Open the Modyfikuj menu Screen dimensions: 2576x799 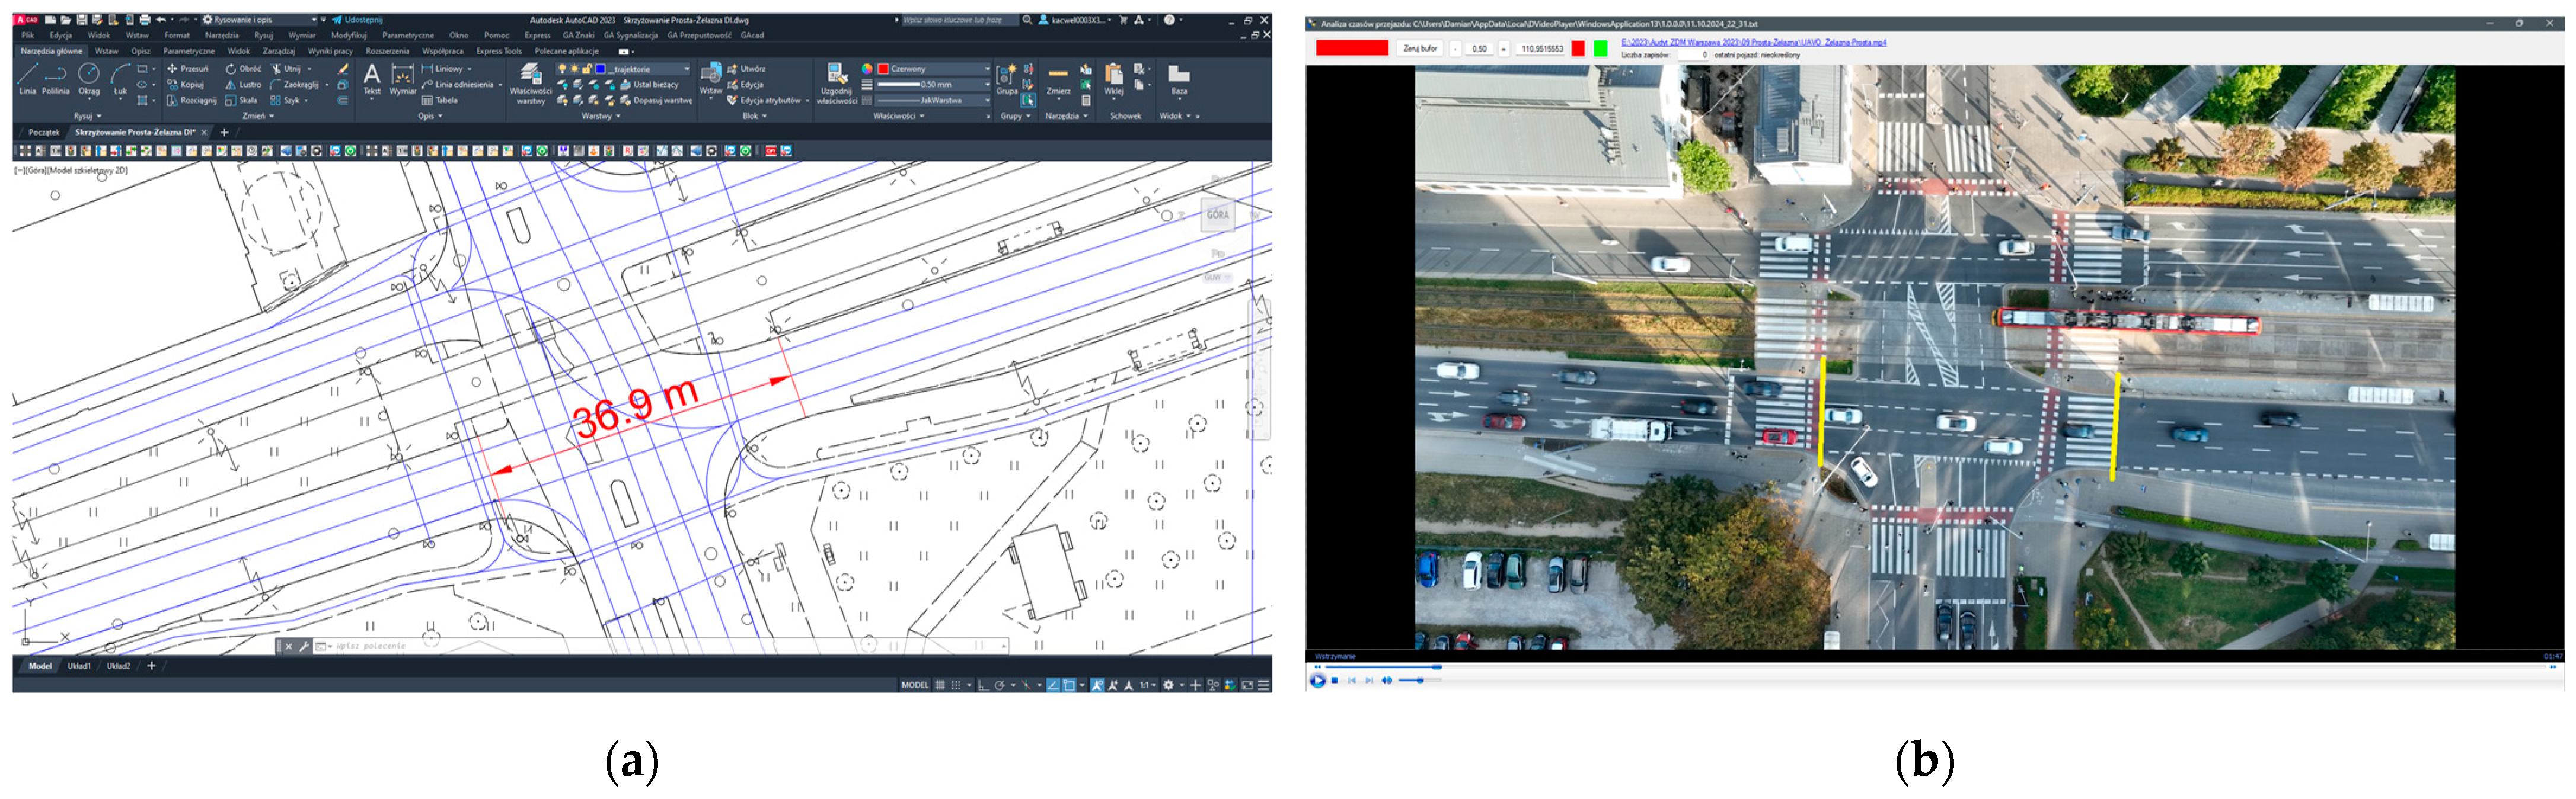(x=349, y=35)
